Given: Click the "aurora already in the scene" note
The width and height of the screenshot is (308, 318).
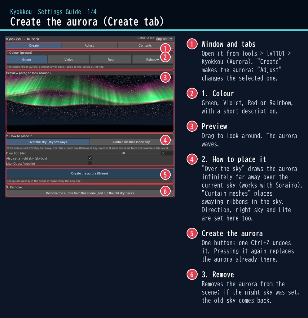Looking at the screenshot, I should pyautogui.click(x=44, y=181).
